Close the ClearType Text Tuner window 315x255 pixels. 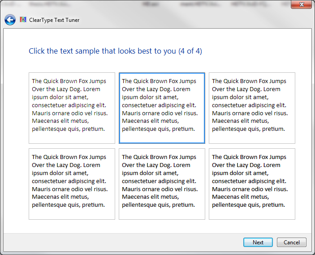[301, 5]
